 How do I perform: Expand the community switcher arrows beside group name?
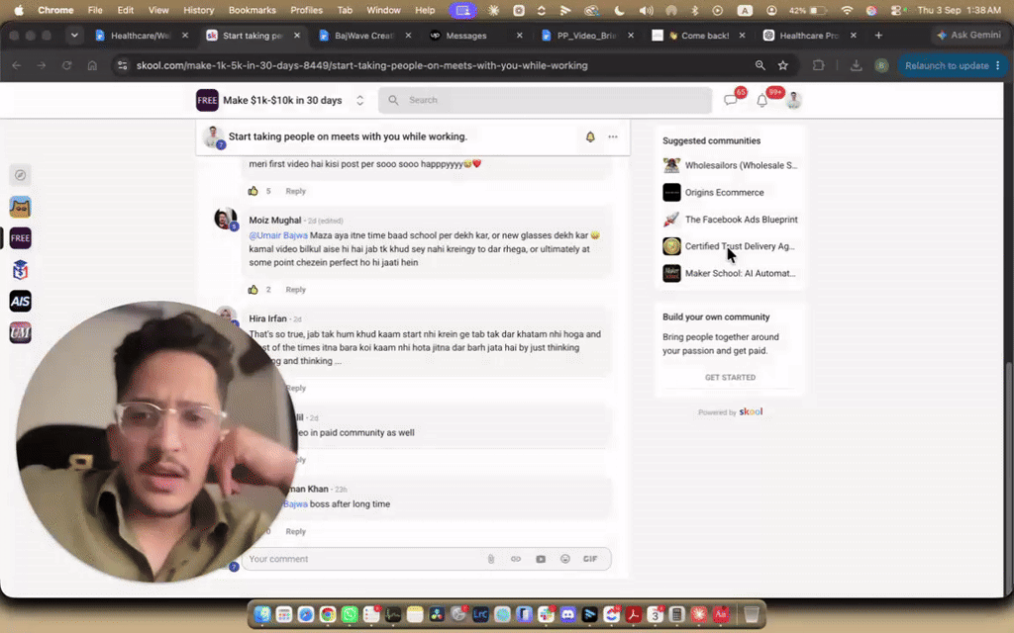click(x=360, y=100)
